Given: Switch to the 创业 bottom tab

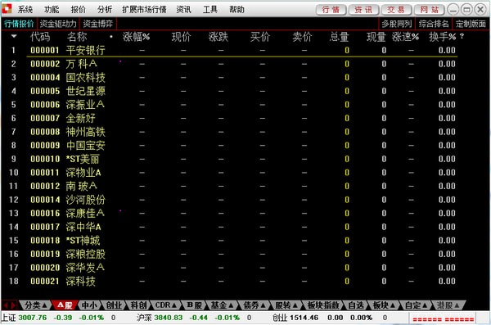Looking at the screenshot, I should [114, 305].
